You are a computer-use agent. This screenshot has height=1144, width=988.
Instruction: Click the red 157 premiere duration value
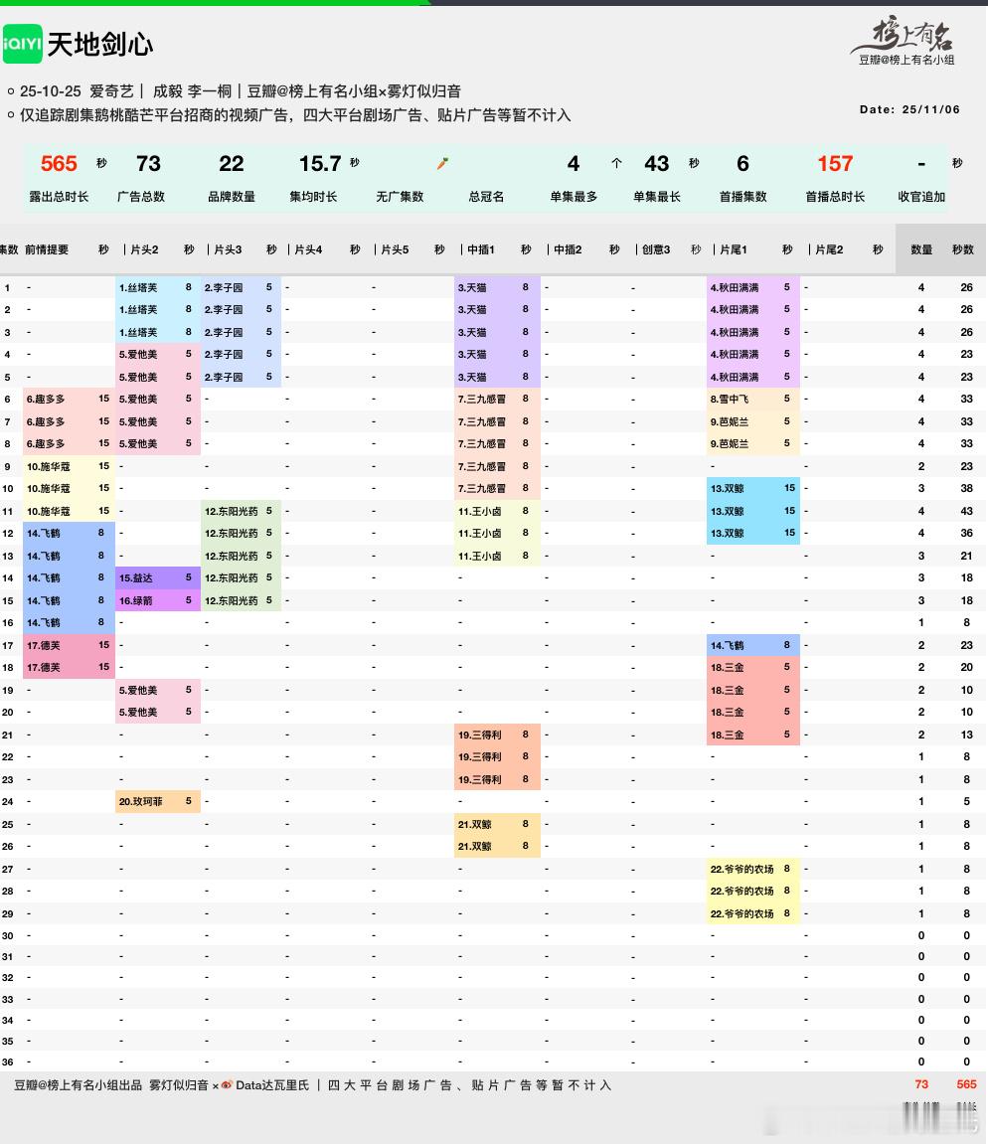point(835,163)
